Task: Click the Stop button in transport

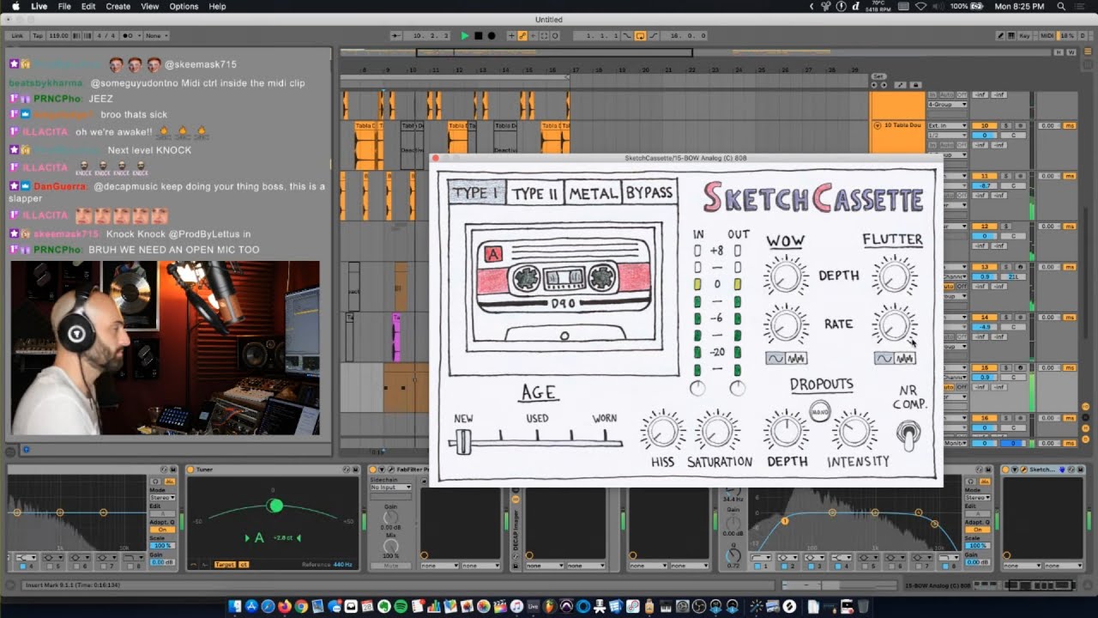Action: pyautogui.click(x=479, y=36)
